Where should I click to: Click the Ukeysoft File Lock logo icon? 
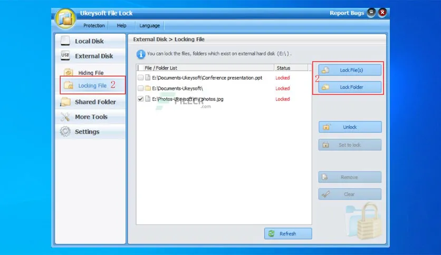click(x=65, y=18)
